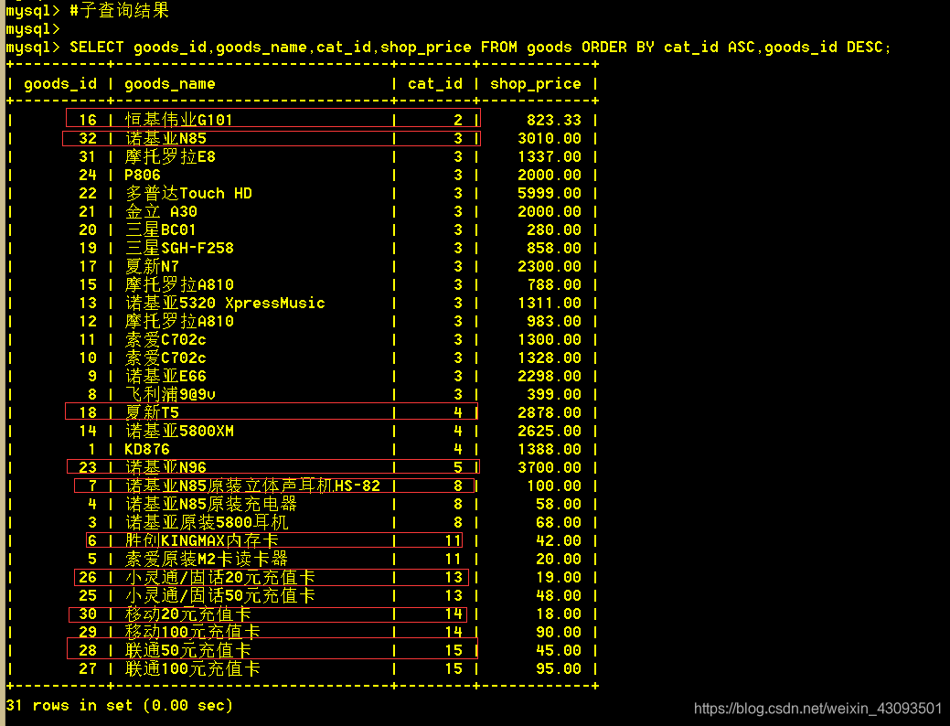The width and height of the screenshot is (950, 726).
Task: Select the goods name 移动20元充值卡
Action: (187, 614)
